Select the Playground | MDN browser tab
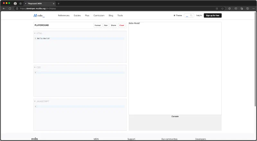Viewport: 257px width, 141px height. click(x=39, y=4)
